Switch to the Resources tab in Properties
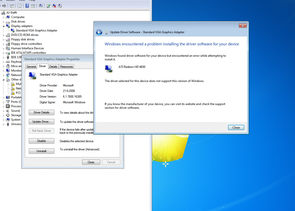 (67, 67)
